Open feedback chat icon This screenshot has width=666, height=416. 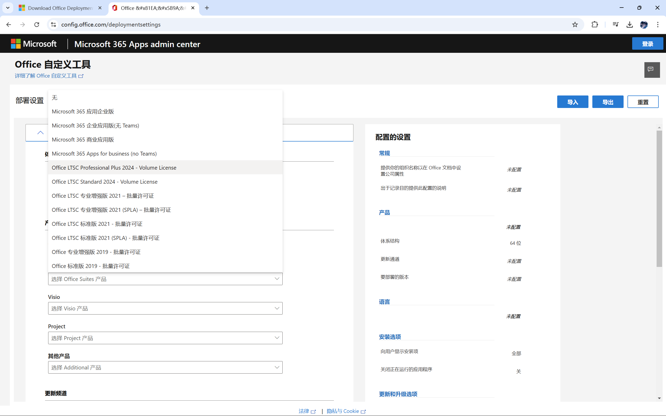652,70
